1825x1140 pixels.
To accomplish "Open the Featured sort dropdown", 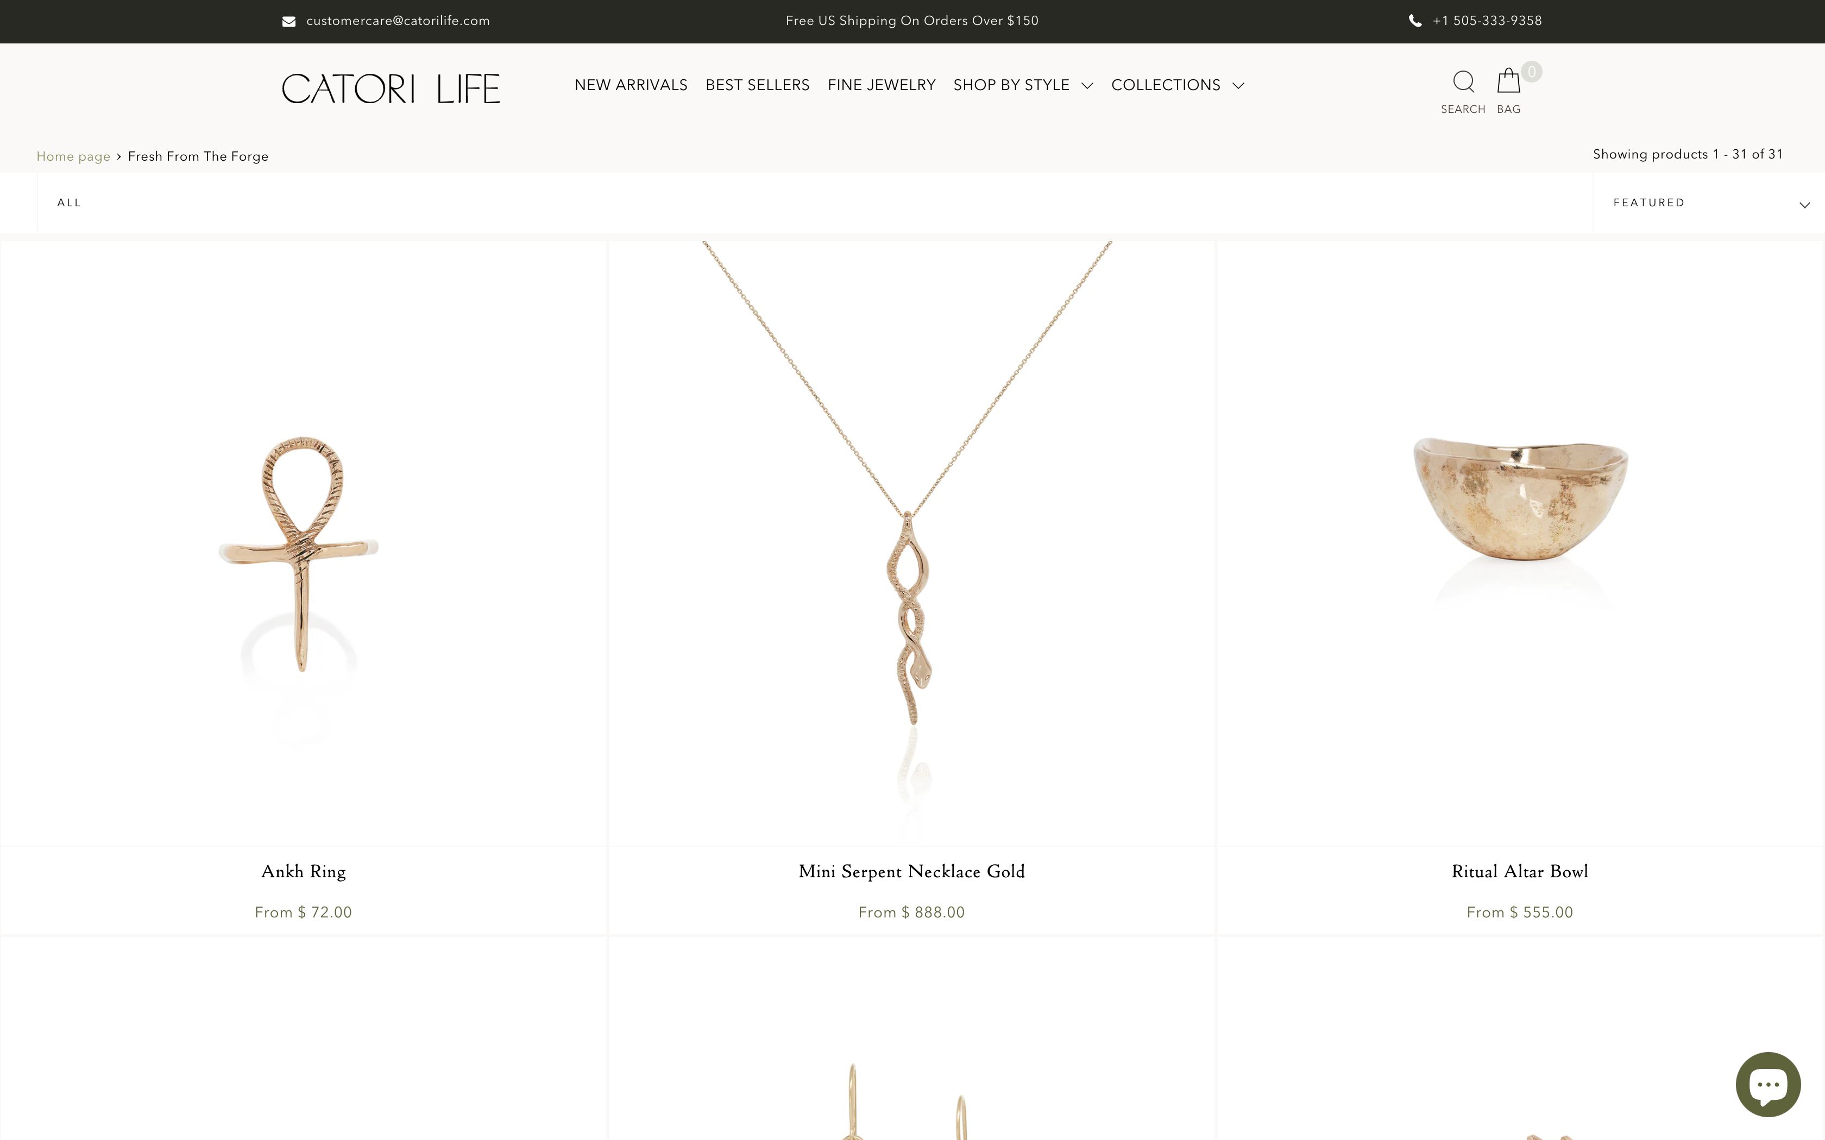I will click(x=1708, y=203).
